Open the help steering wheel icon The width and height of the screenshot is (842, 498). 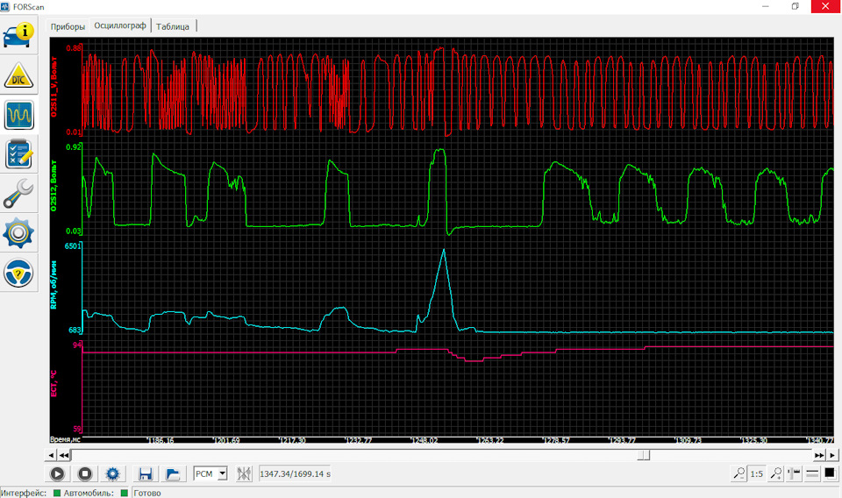click(18, 273)
